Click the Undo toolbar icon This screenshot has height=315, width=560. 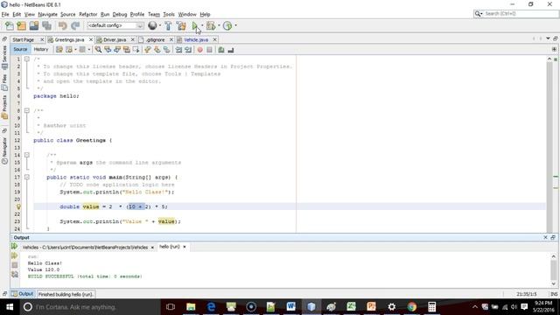[62, 25]
